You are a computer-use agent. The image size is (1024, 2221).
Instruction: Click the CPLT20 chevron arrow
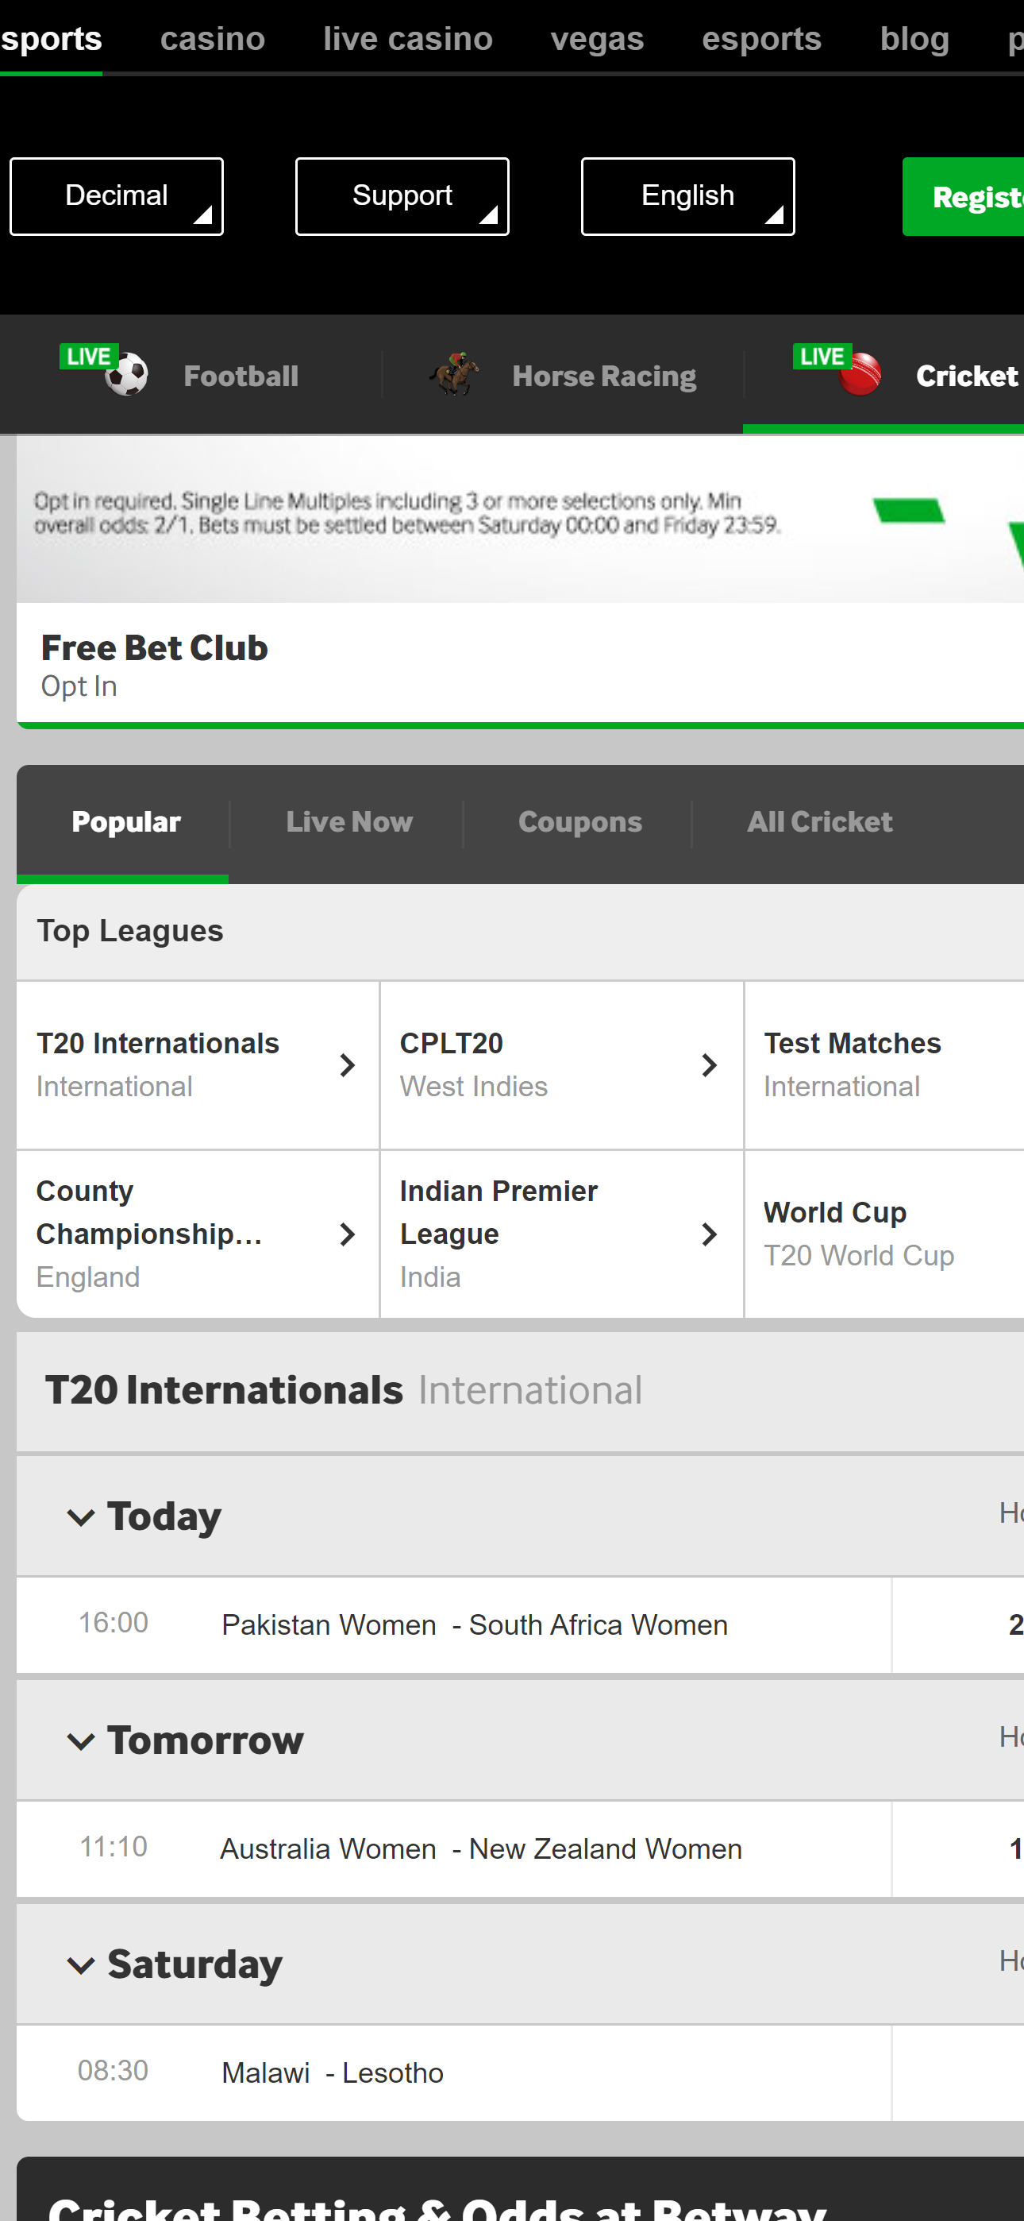pyautogui.click(x=710, y=1064)
